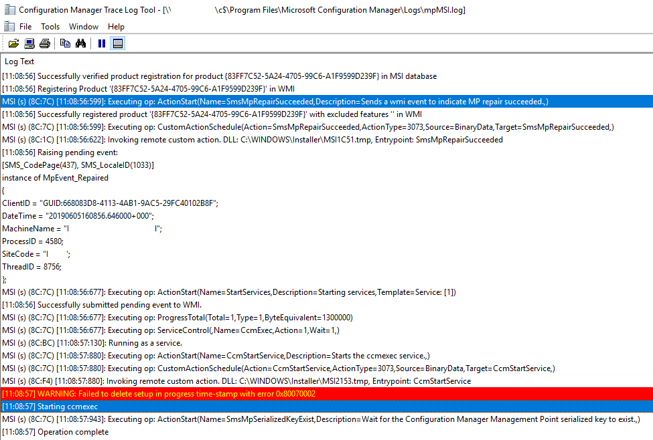Select CustomActionSchedule CcmStartService line
The width and height of the screenshot is (653, 440).
[327, 368]
